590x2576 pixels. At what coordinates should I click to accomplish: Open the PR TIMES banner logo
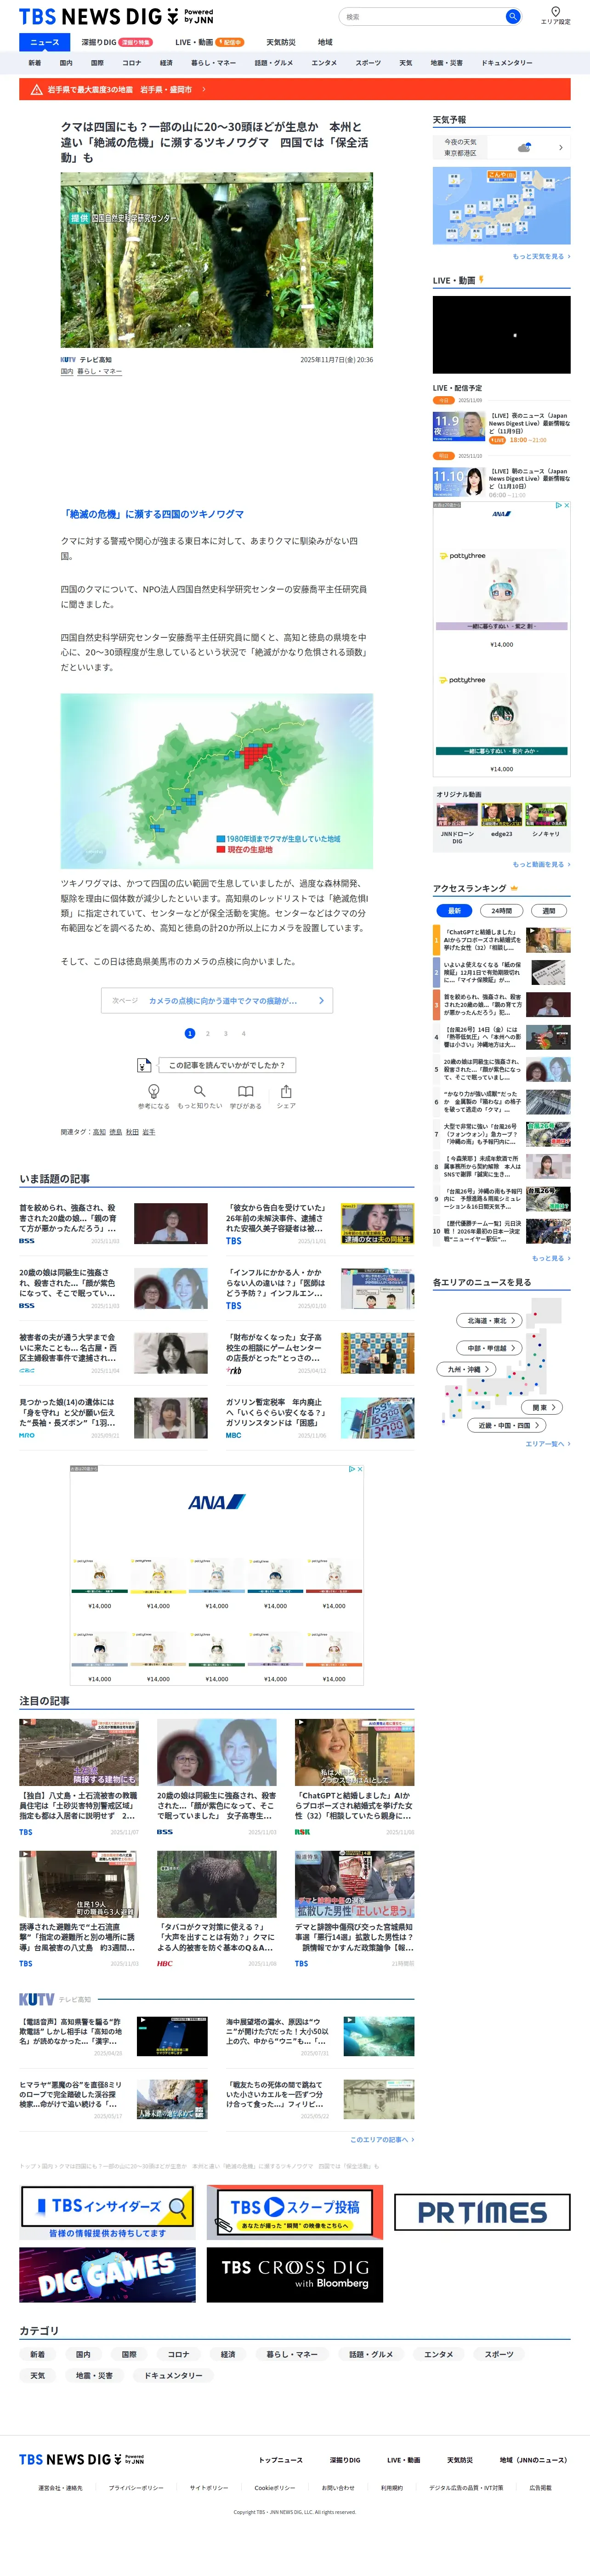click(x=482, y=2212)
